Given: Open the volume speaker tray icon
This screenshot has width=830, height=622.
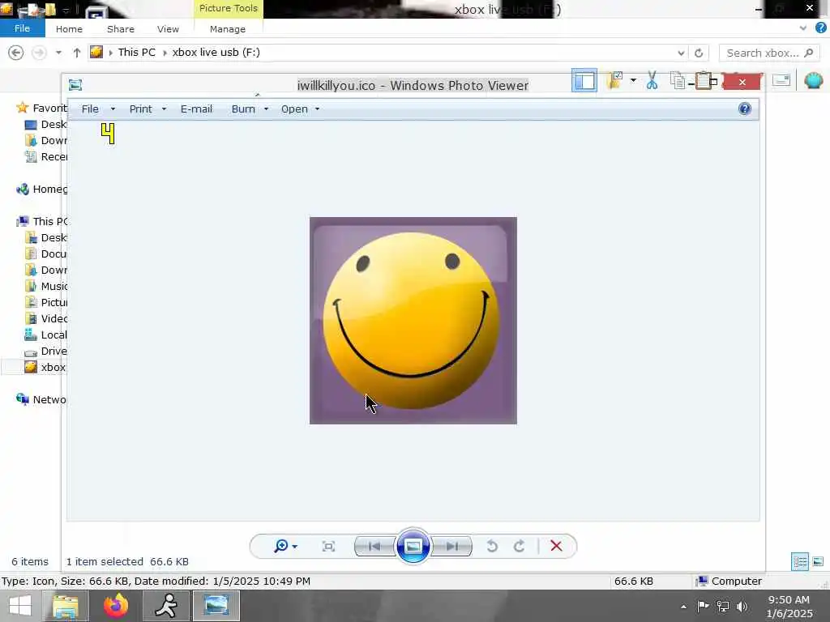Looking at the screenshot, I should point(742,607).
